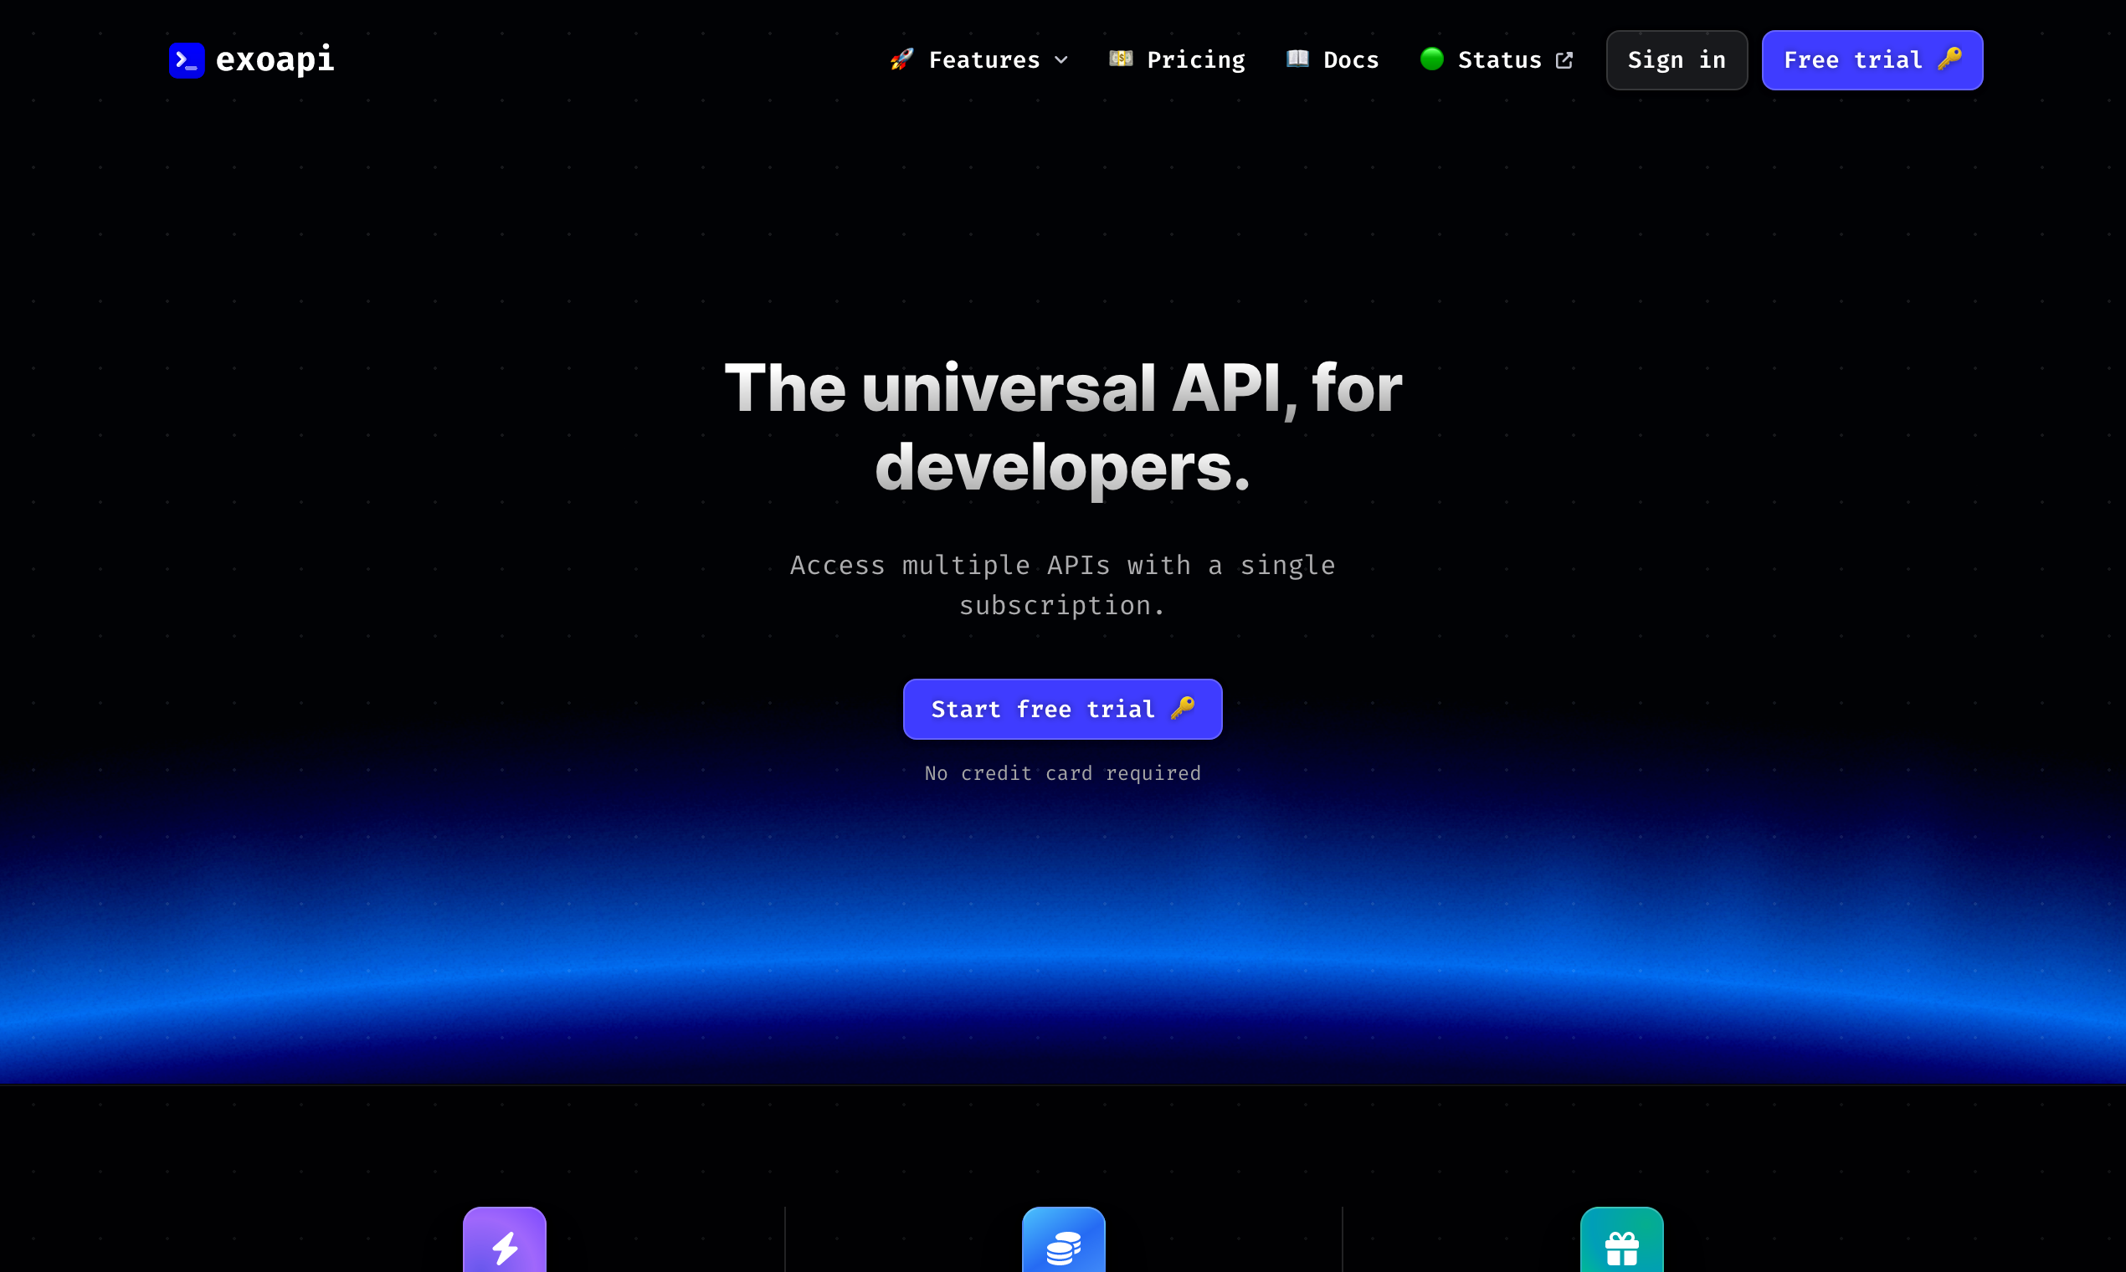
Task: Click the purple lightning bolt icon
Action: point(505,1244)
